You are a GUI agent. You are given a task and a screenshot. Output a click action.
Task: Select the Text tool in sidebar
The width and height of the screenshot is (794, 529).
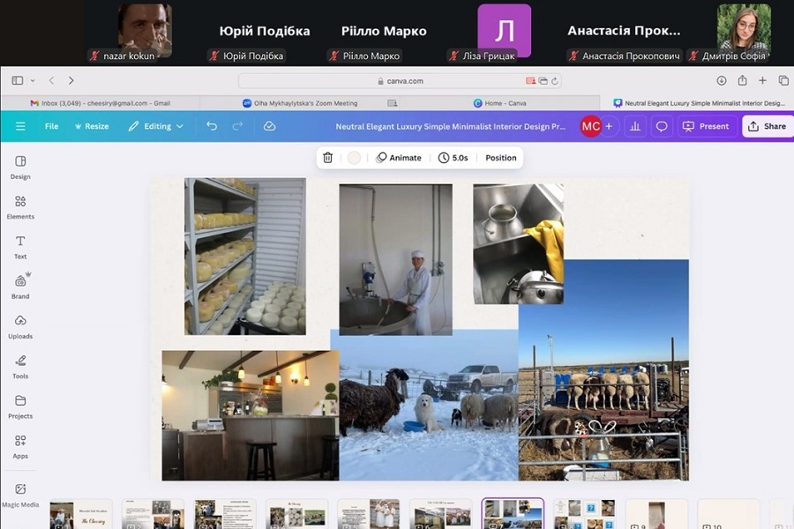pyautogui.click(x=20, y=246)
